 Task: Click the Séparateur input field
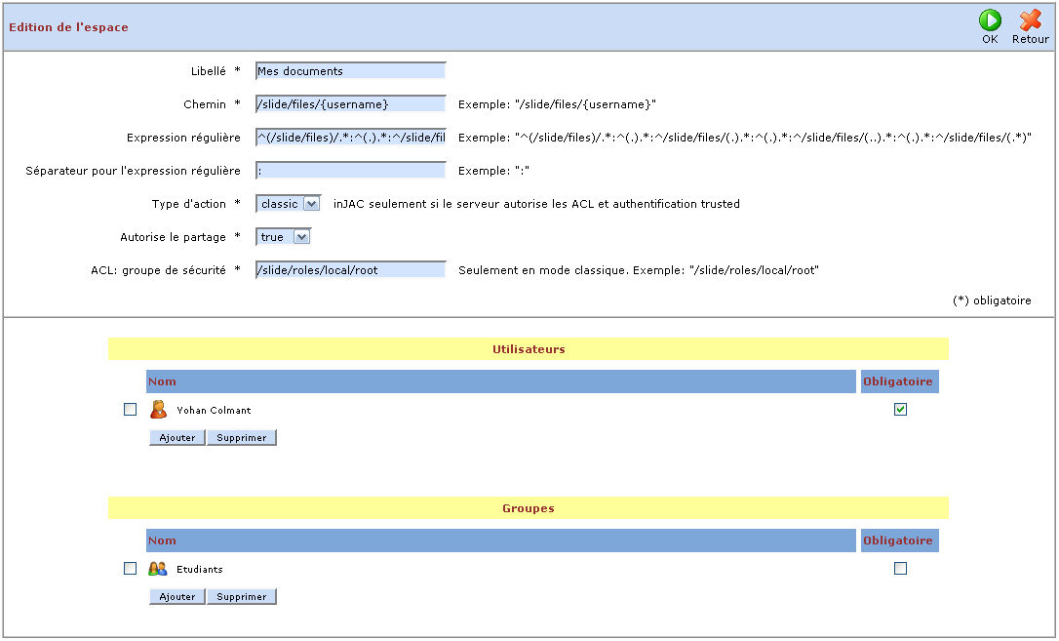(x=350, y=171)
